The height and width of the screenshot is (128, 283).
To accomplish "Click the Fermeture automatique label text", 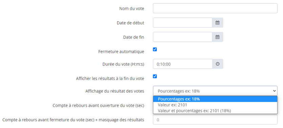I will pos(121,51).
